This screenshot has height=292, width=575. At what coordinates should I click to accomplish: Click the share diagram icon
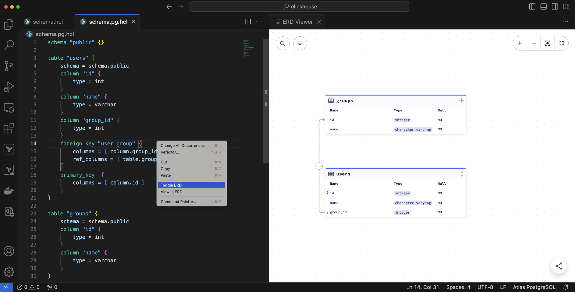pyautogui.click(x=559, y=266)
